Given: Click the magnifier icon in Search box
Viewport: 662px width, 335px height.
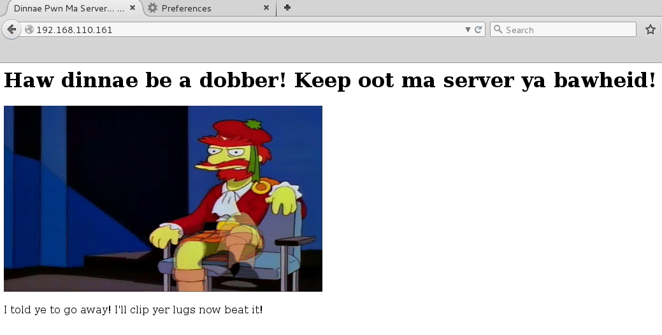Looking at the screenshot, I should tap(498, 29).
